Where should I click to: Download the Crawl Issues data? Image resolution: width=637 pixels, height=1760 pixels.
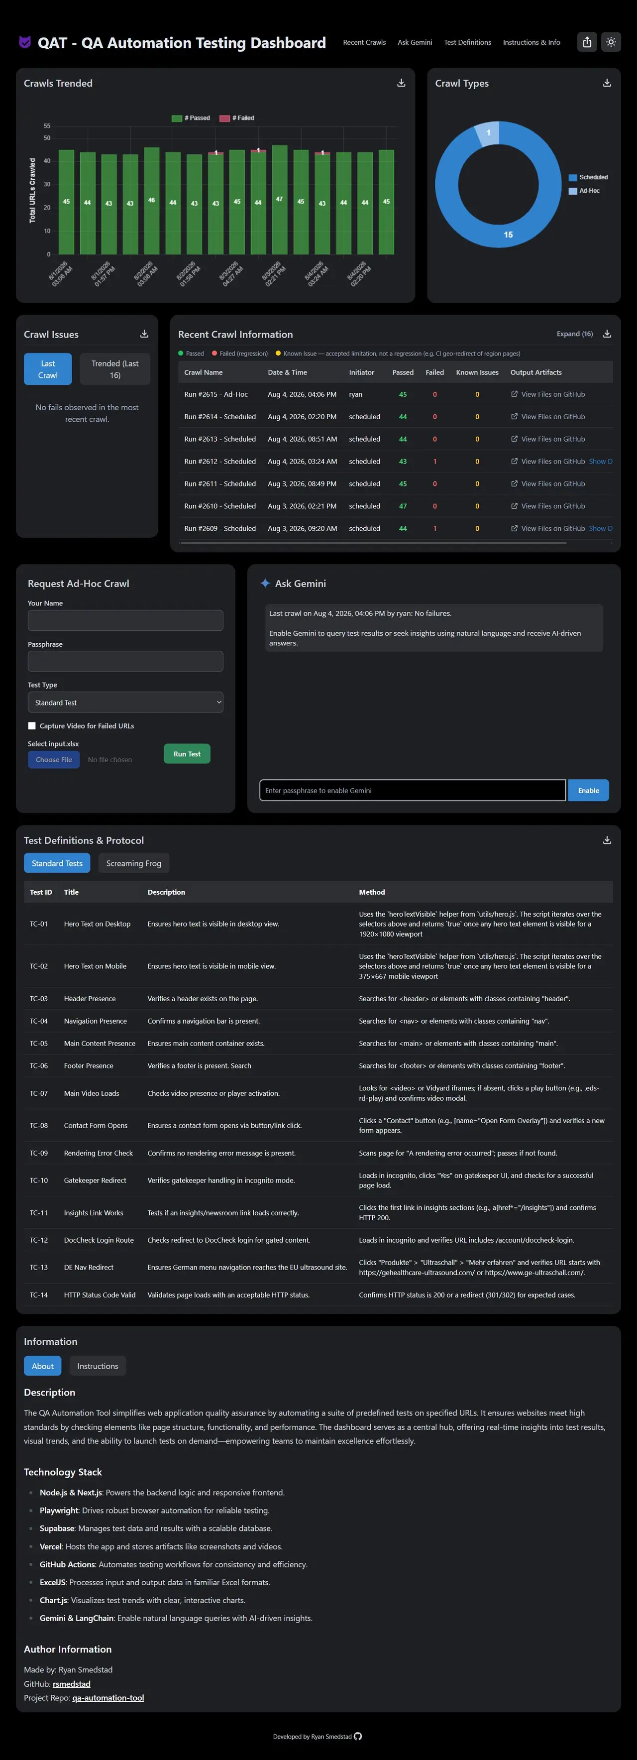click(144, 334)
